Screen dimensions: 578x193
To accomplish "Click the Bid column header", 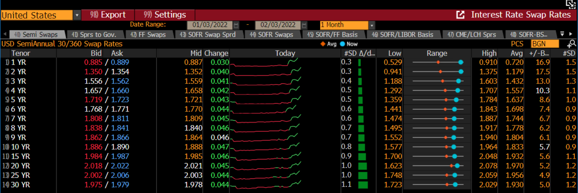I will pyautogui.click(x=96, y=53).
